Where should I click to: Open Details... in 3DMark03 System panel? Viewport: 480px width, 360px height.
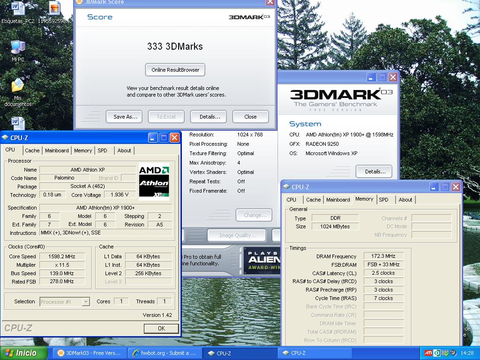coord(374,172)
